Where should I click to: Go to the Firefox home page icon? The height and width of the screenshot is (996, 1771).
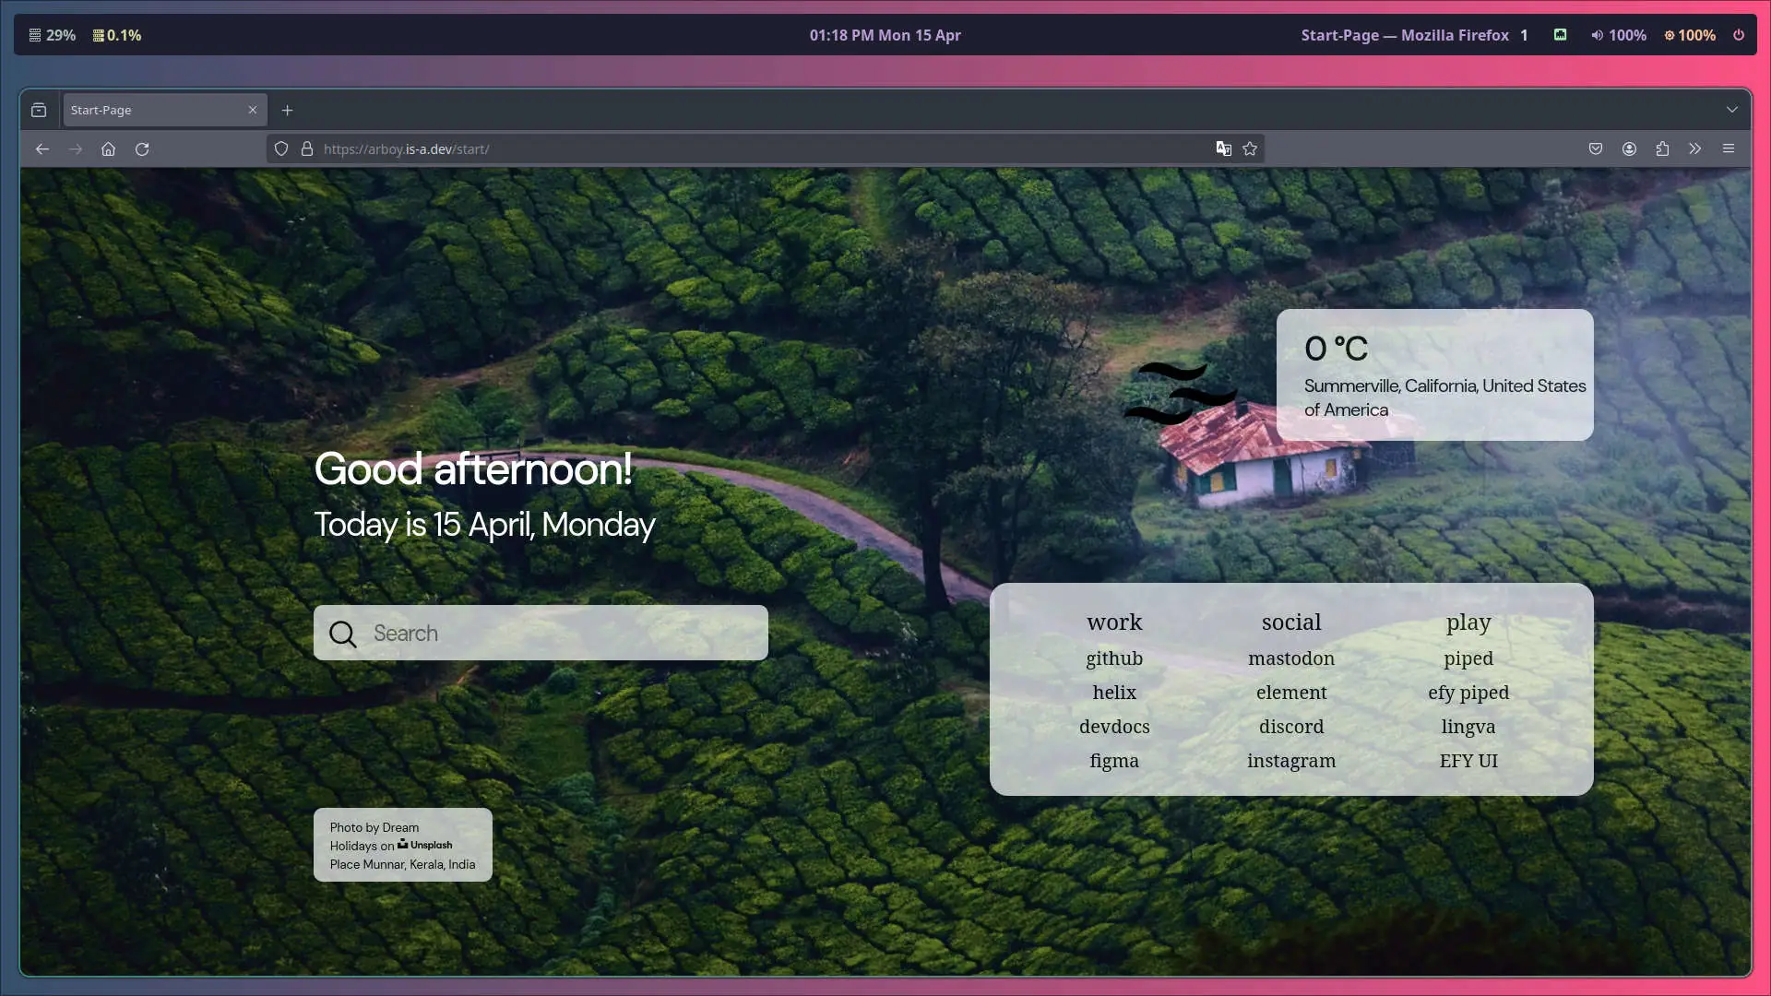[x=108, y=149]
